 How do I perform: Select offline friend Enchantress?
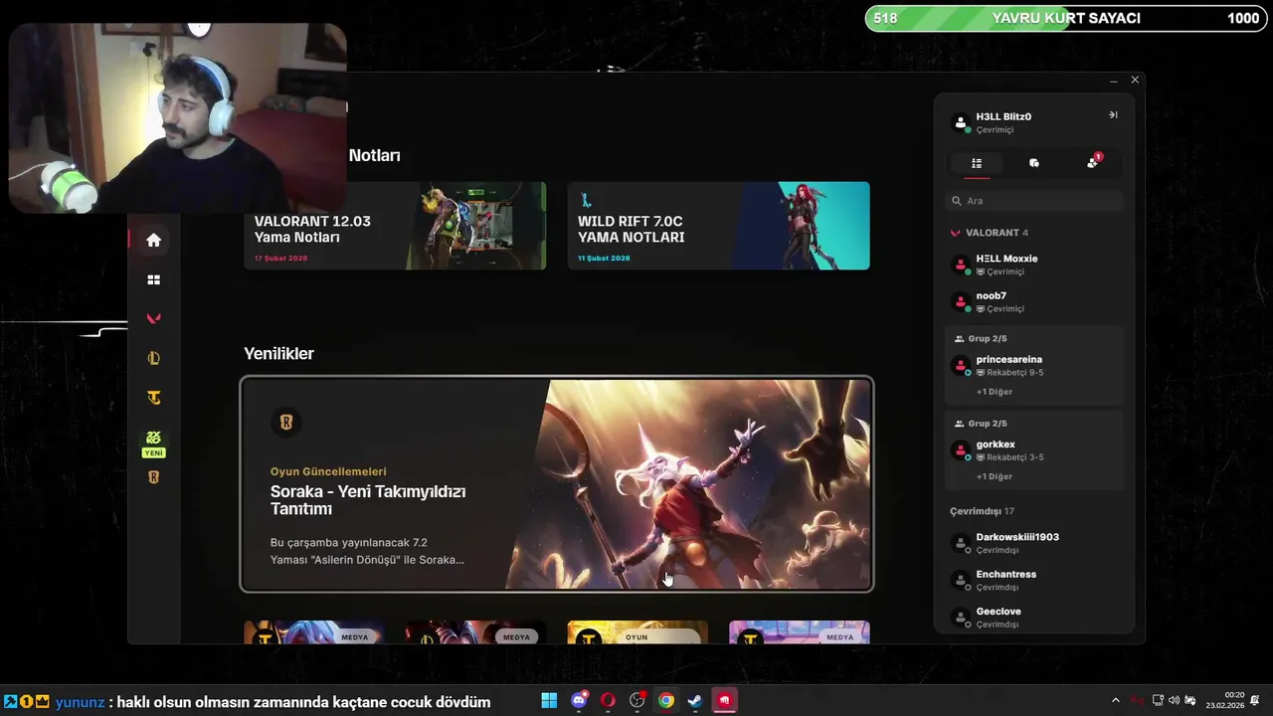coord(1034,580)
